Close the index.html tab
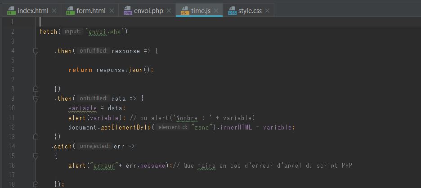Screen dimensions: 421x188 tap(54, 11)
